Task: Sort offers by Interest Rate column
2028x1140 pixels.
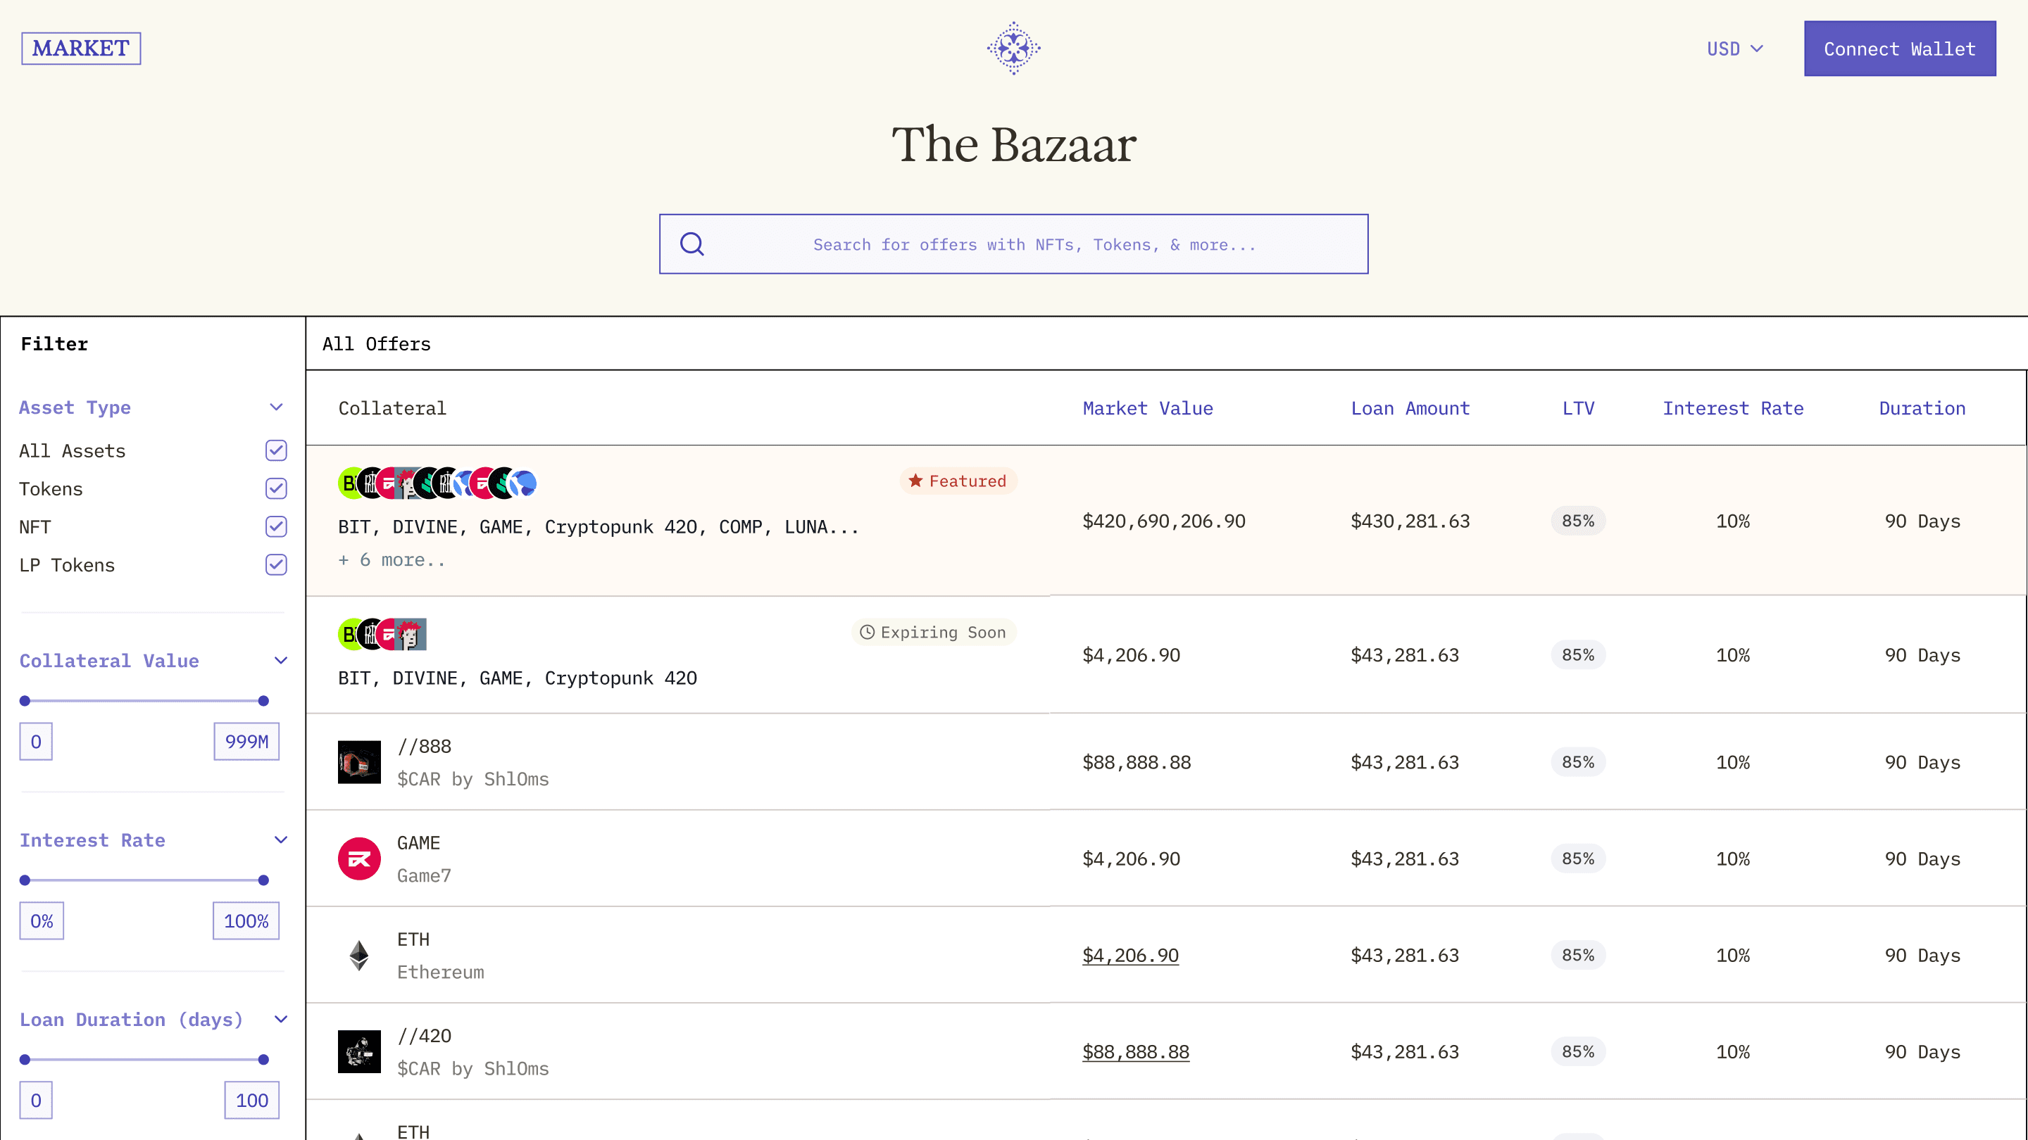Action: (x=1732, y=408)
